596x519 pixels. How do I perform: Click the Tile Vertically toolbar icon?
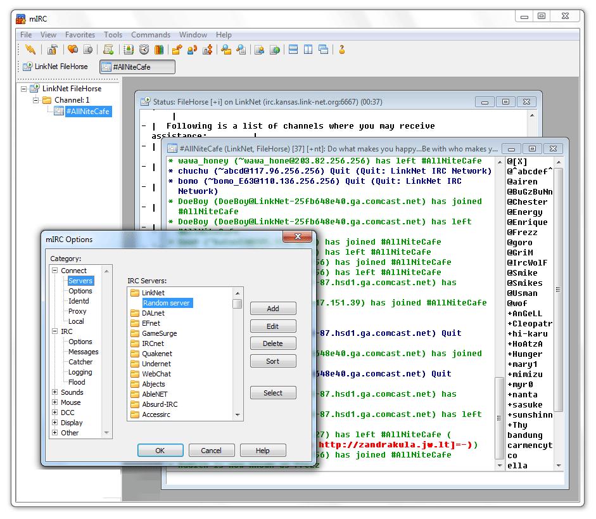tap(308, 49)
